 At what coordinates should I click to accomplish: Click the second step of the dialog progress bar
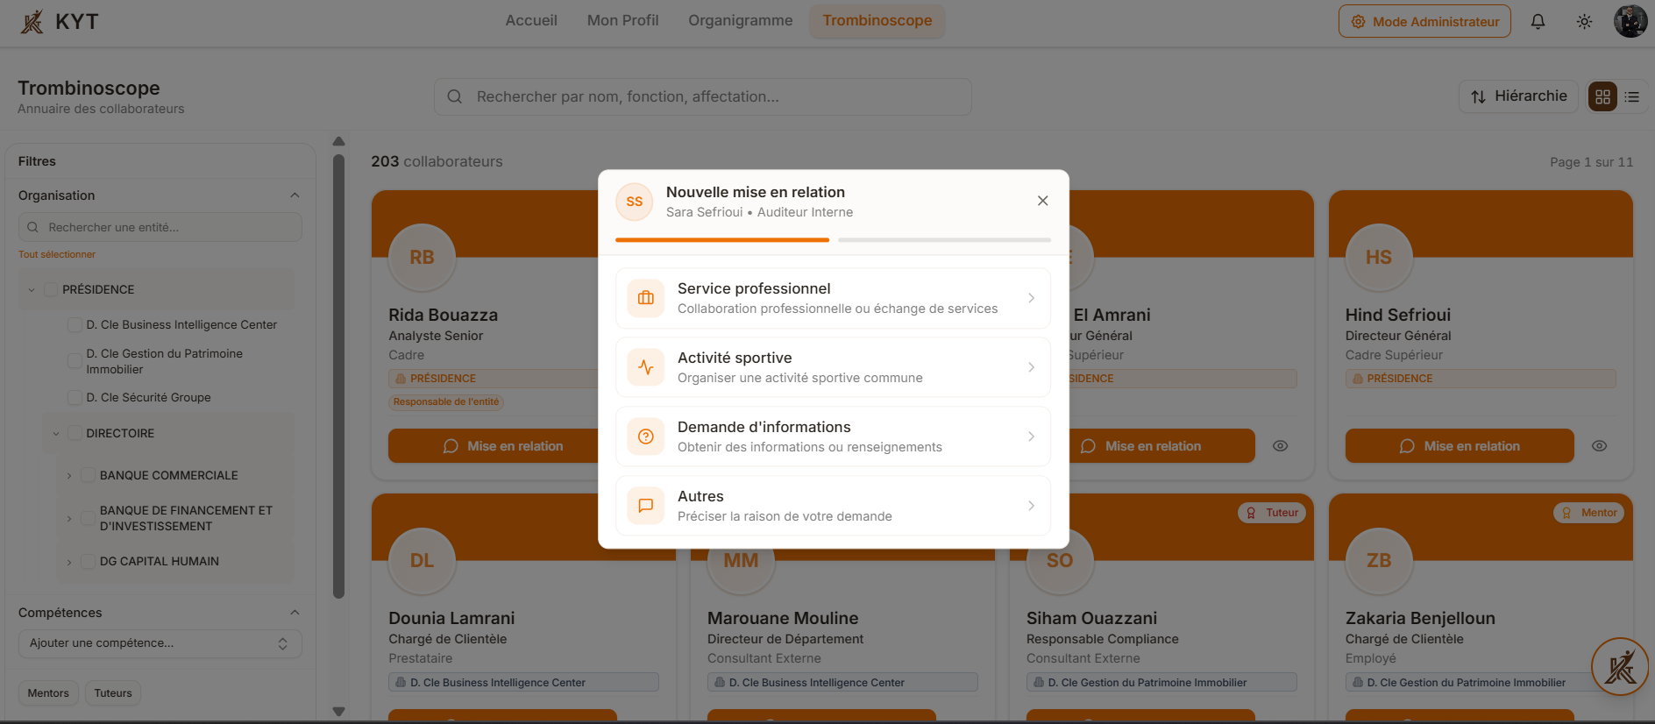[x=944, y=239]
